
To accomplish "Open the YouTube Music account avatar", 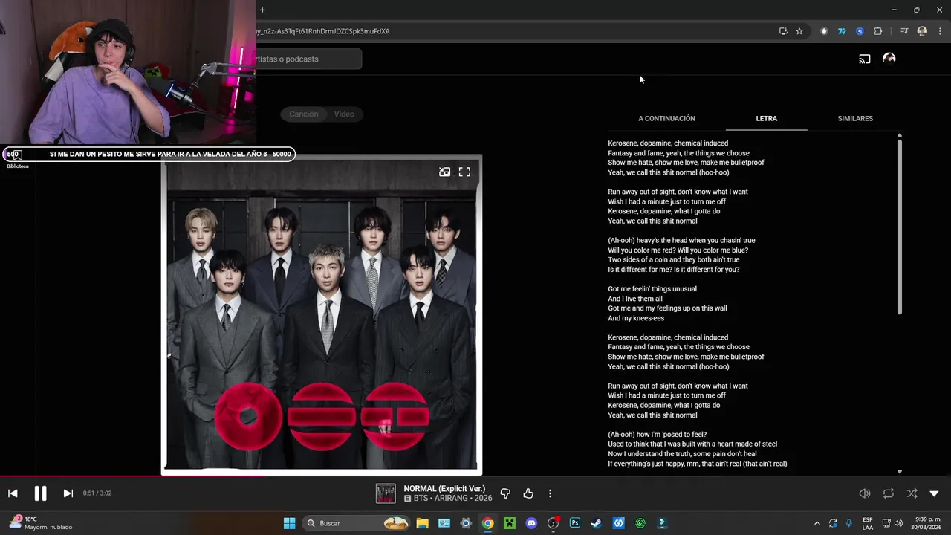I will pos(889,59).
